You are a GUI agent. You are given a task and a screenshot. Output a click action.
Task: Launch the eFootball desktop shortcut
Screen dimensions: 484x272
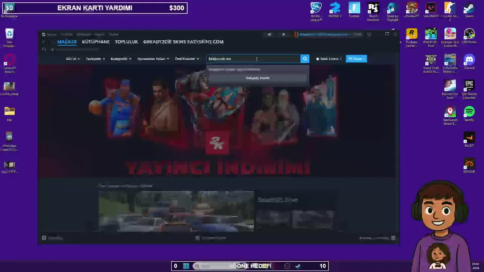click(412, 11)
